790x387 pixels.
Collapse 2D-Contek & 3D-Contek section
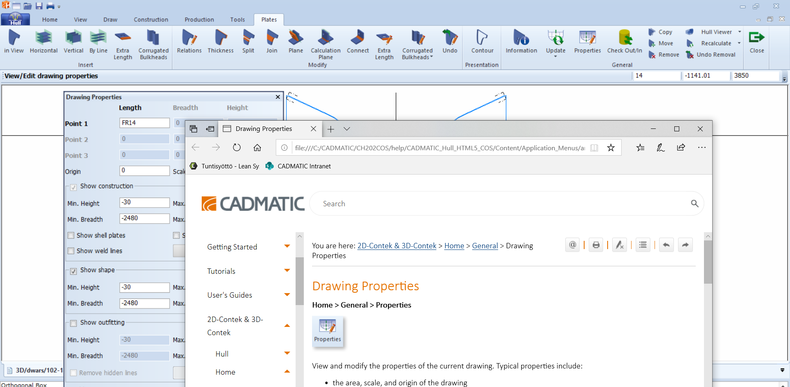(287, 326)
